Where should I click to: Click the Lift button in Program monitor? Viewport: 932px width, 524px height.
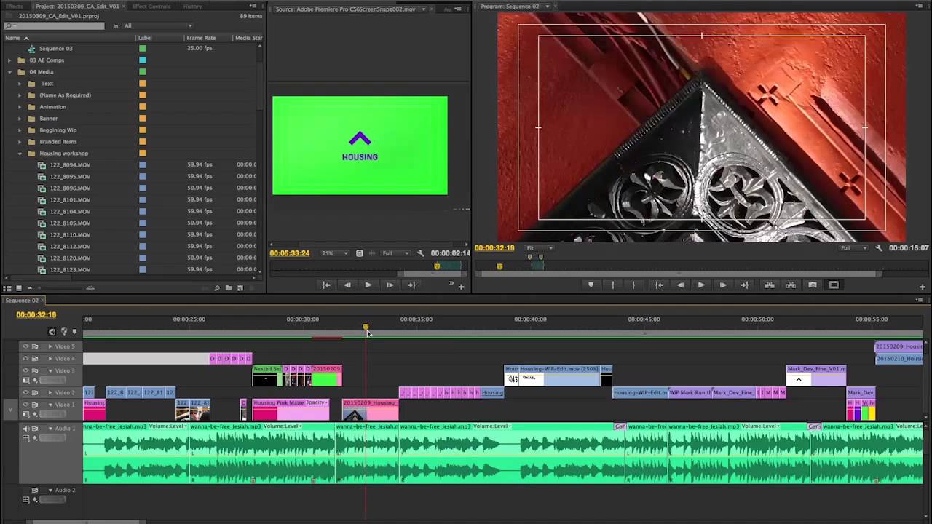(x=769, y=285)
